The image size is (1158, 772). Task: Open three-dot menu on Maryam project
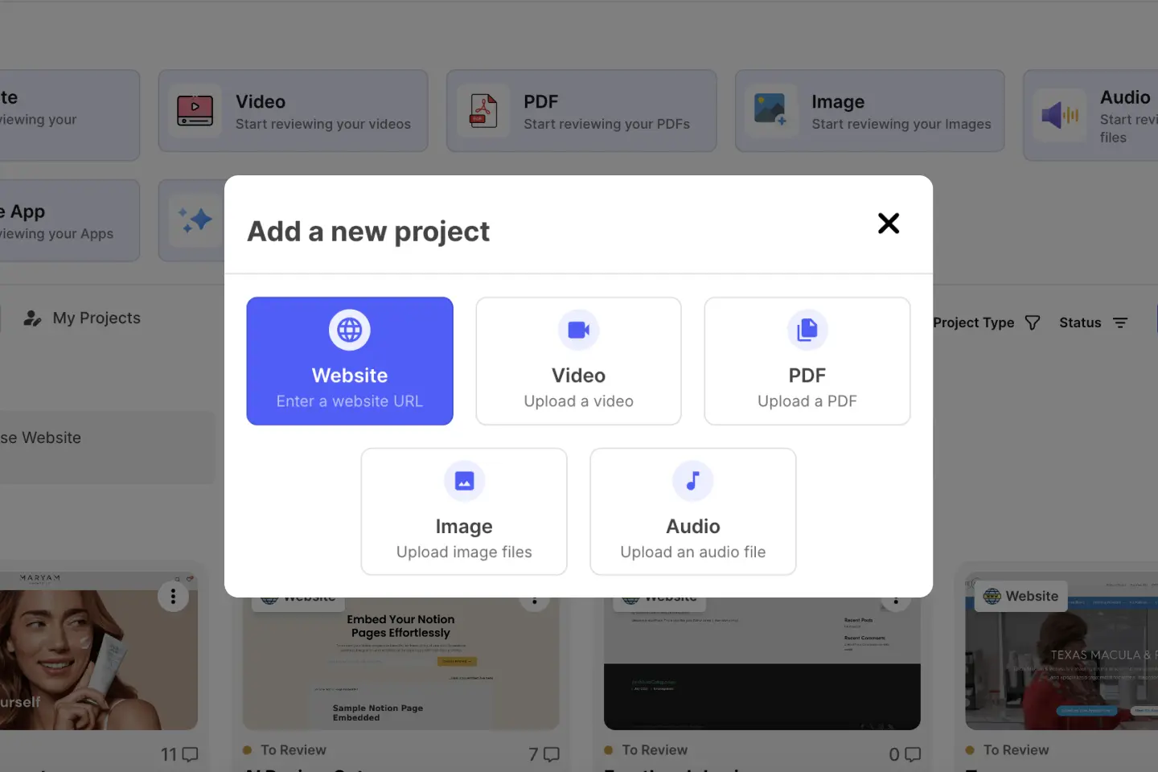coord(173,597)
